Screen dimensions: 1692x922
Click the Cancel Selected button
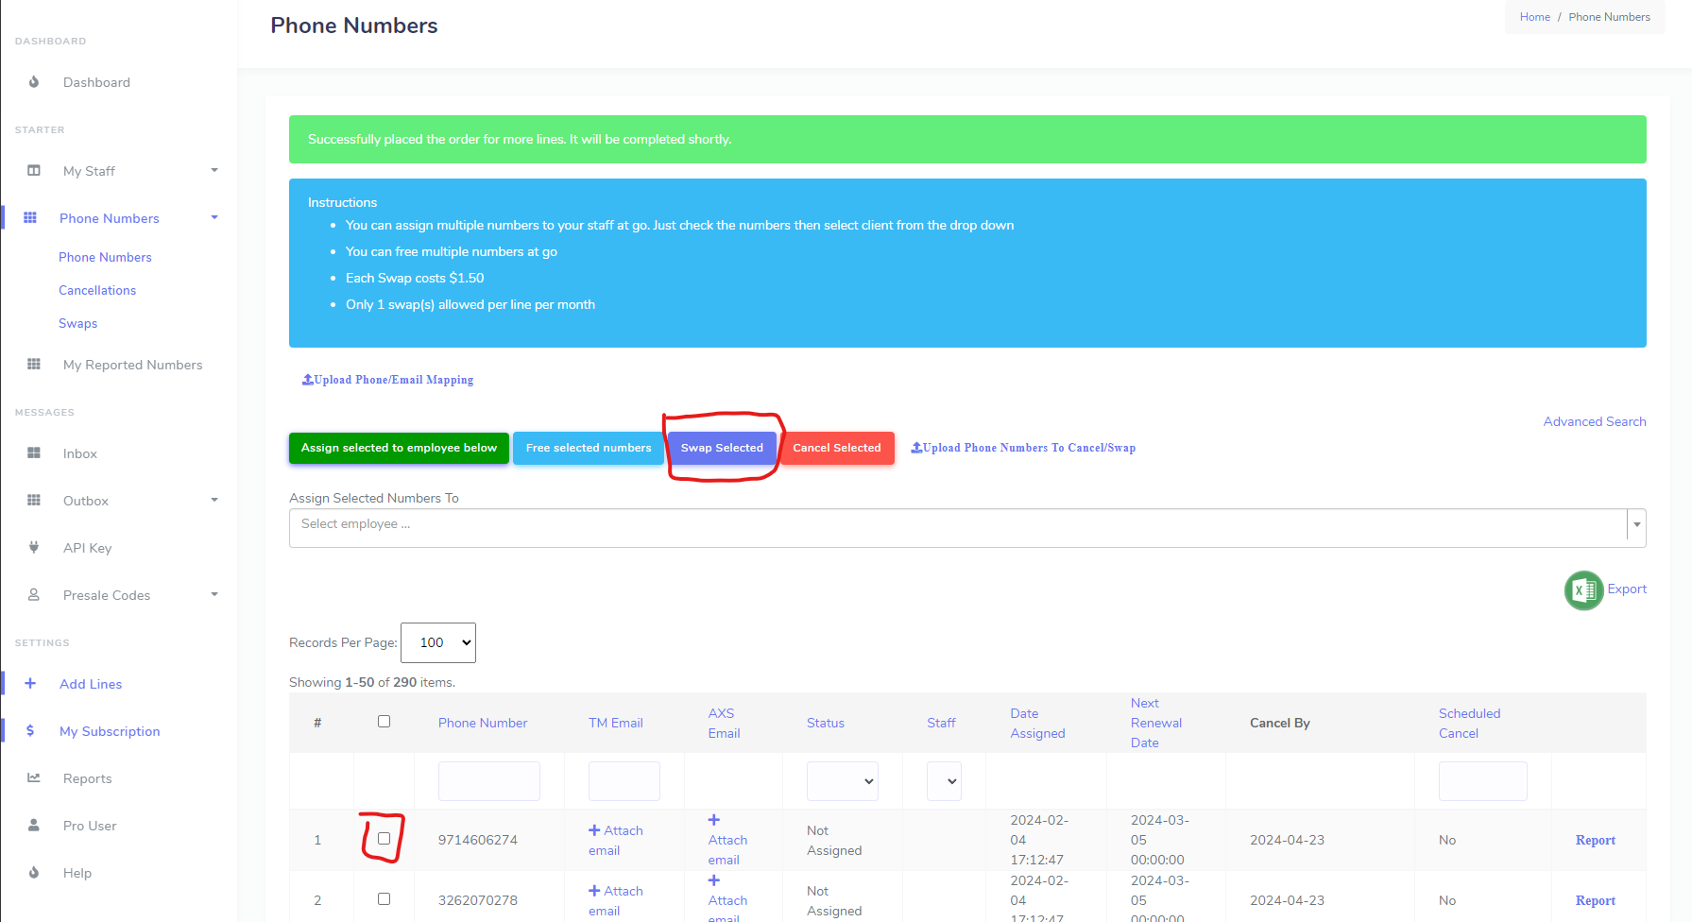tap(837, 448)
